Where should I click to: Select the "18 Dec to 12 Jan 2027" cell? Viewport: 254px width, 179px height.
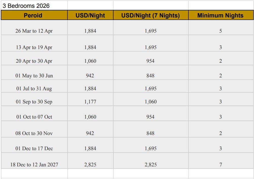(x=34, y=165)
